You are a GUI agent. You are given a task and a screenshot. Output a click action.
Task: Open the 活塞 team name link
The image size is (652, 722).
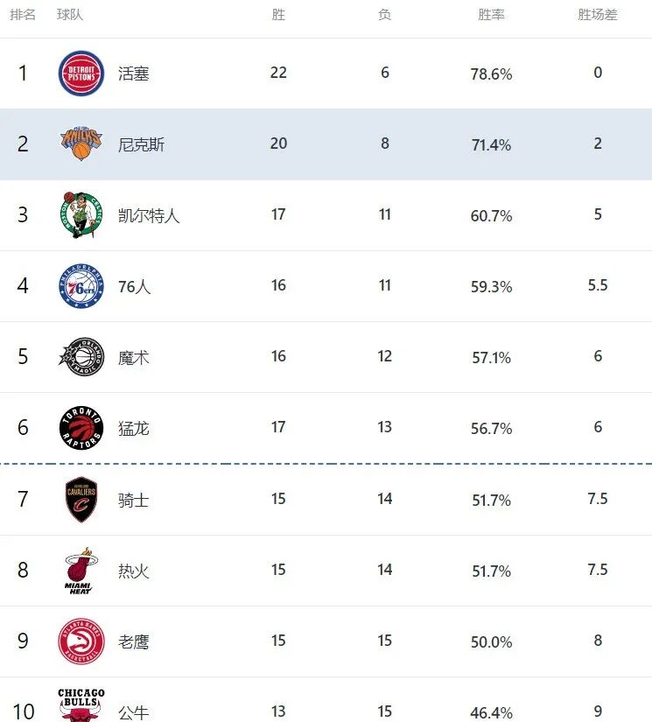pyautogui.click(x=134, y=74)
